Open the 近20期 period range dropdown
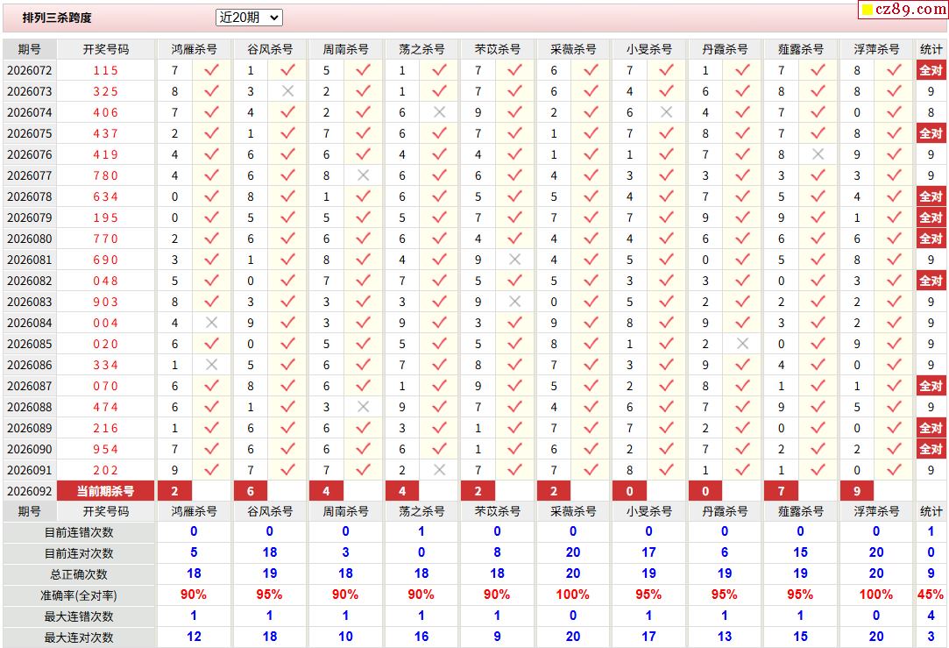Screen dimensions: 949x648 pos(249,18)
